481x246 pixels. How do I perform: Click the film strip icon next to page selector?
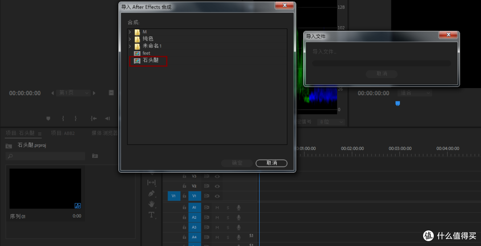click(111, 93)
